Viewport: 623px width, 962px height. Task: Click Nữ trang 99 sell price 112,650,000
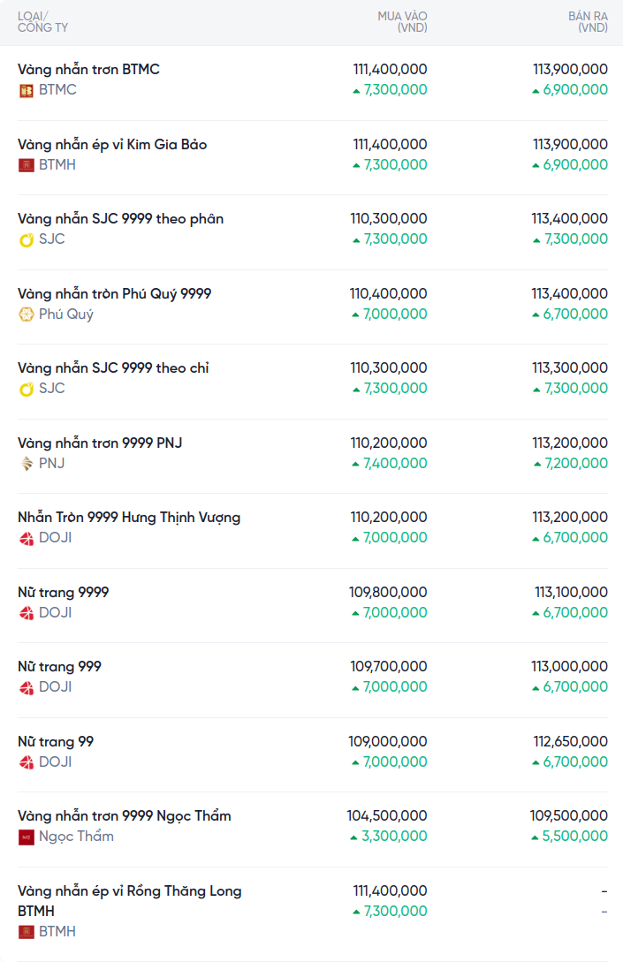click(570, 742)
